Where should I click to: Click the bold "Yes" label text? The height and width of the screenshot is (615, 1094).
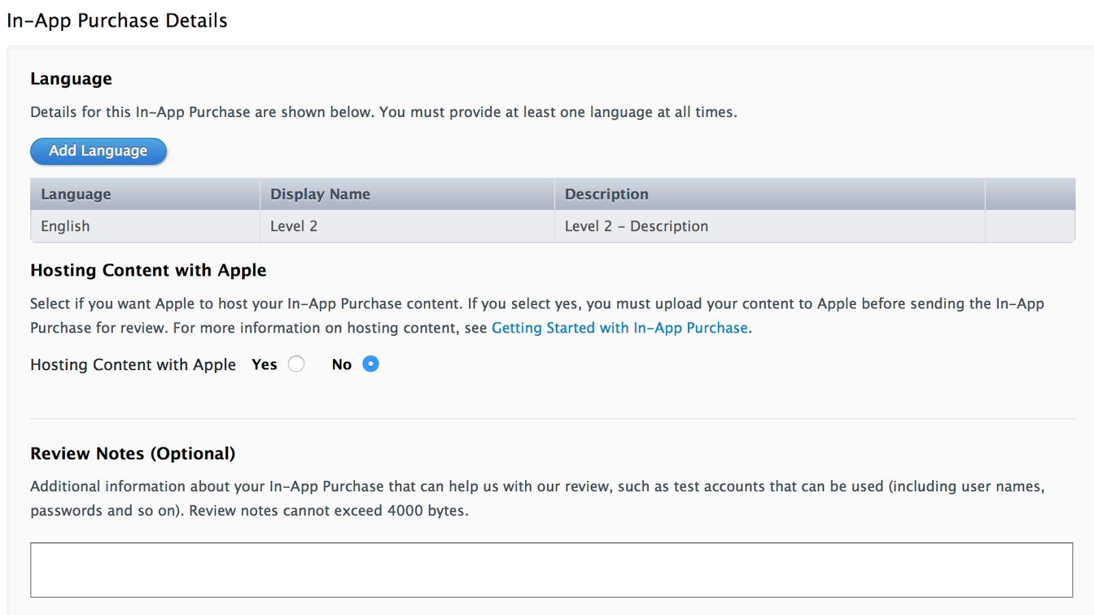[264, 365]
